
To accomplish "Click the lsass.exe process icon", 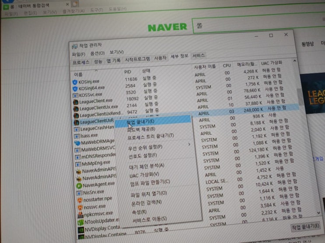I will tap(77, 136).
